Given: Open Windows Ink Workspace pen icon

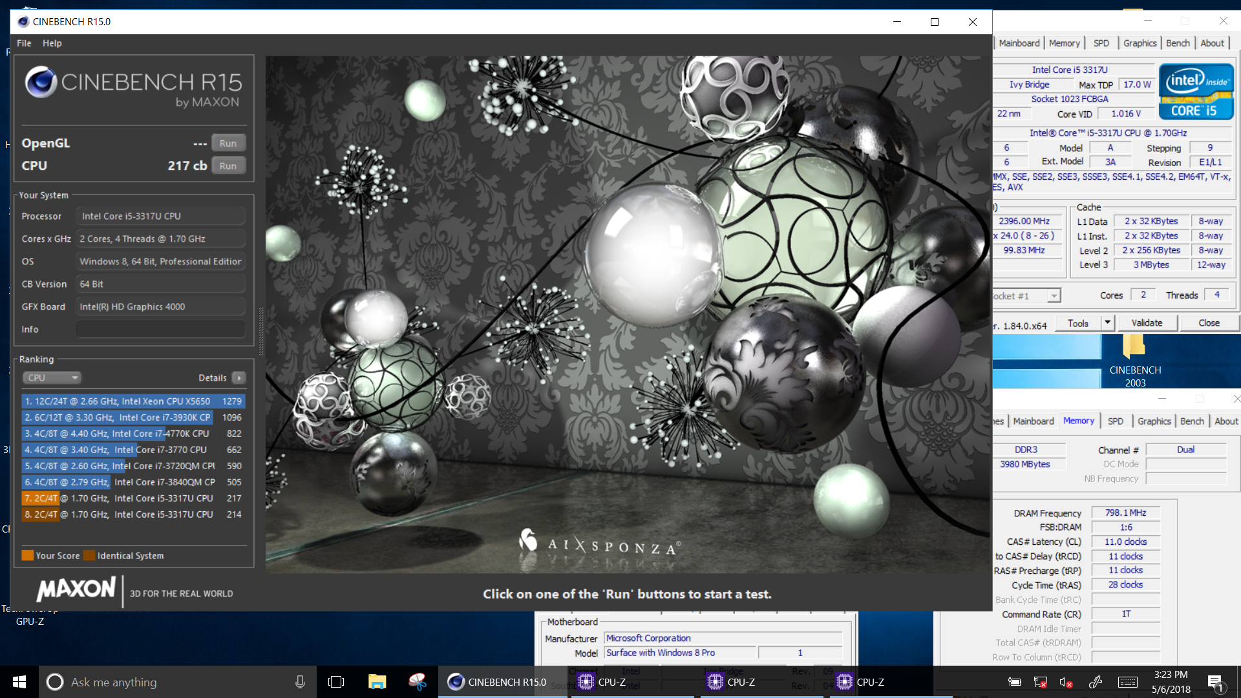Looking at the screenshot, I should click(x=1096, y=682).
